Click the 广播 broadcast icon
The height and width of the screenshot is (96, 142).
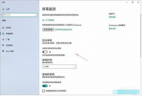click(3, 39)
